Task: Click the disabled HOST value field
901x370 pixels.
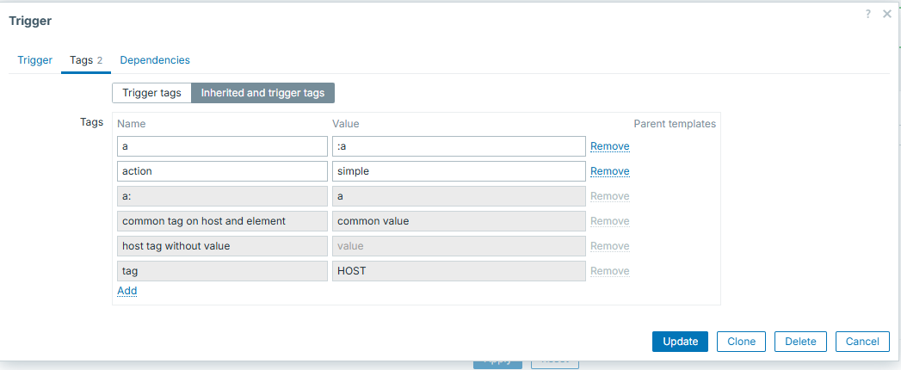Action: point(458,271)
